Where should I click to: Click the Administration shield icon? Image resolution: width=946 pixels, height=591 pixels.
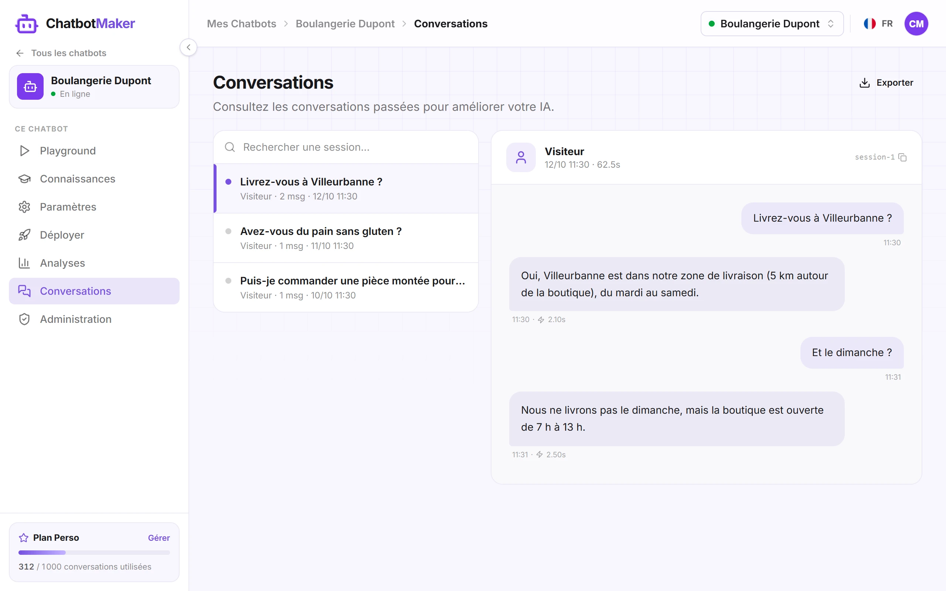[x=24, y=320]
